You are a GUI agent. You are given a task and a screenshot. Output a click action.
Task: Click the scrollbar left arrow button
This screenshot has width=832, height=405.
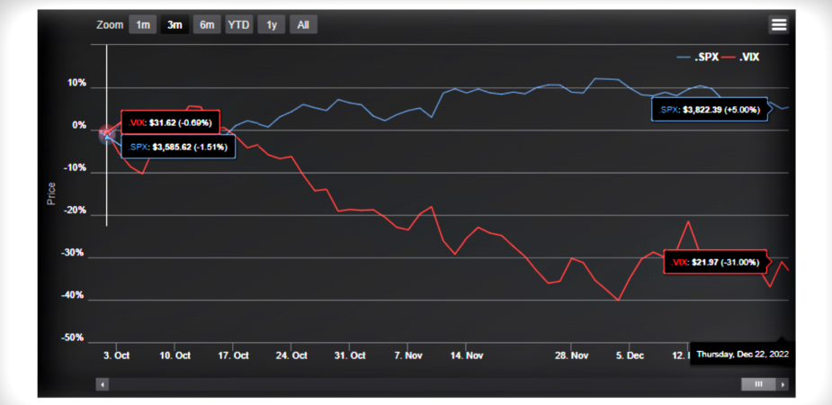pyautogui.click(x=103, y=384)
